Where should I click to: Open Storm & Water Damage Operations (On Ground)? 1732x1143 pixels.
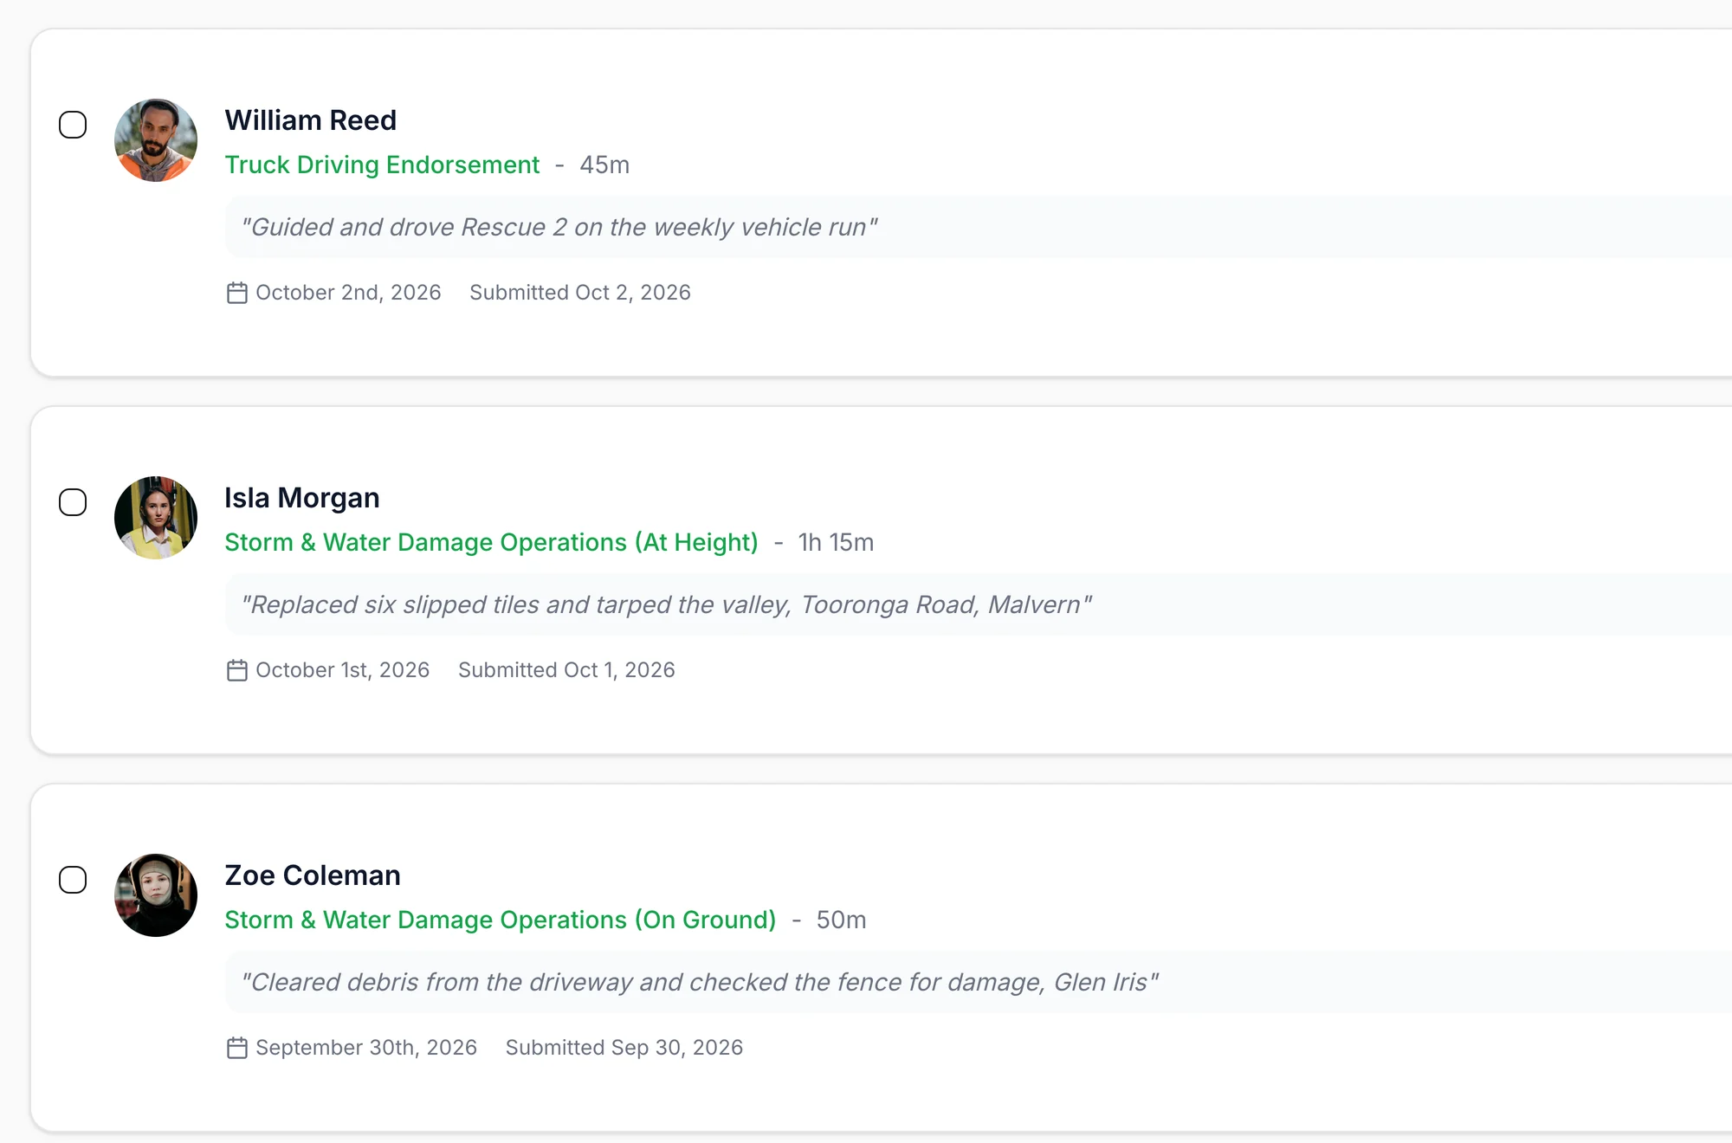pyautogui.click(x=501, y=920)
